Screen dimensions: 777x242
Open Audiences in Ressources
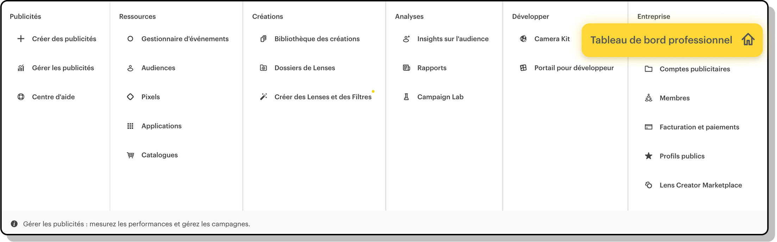tap(158, 68)
